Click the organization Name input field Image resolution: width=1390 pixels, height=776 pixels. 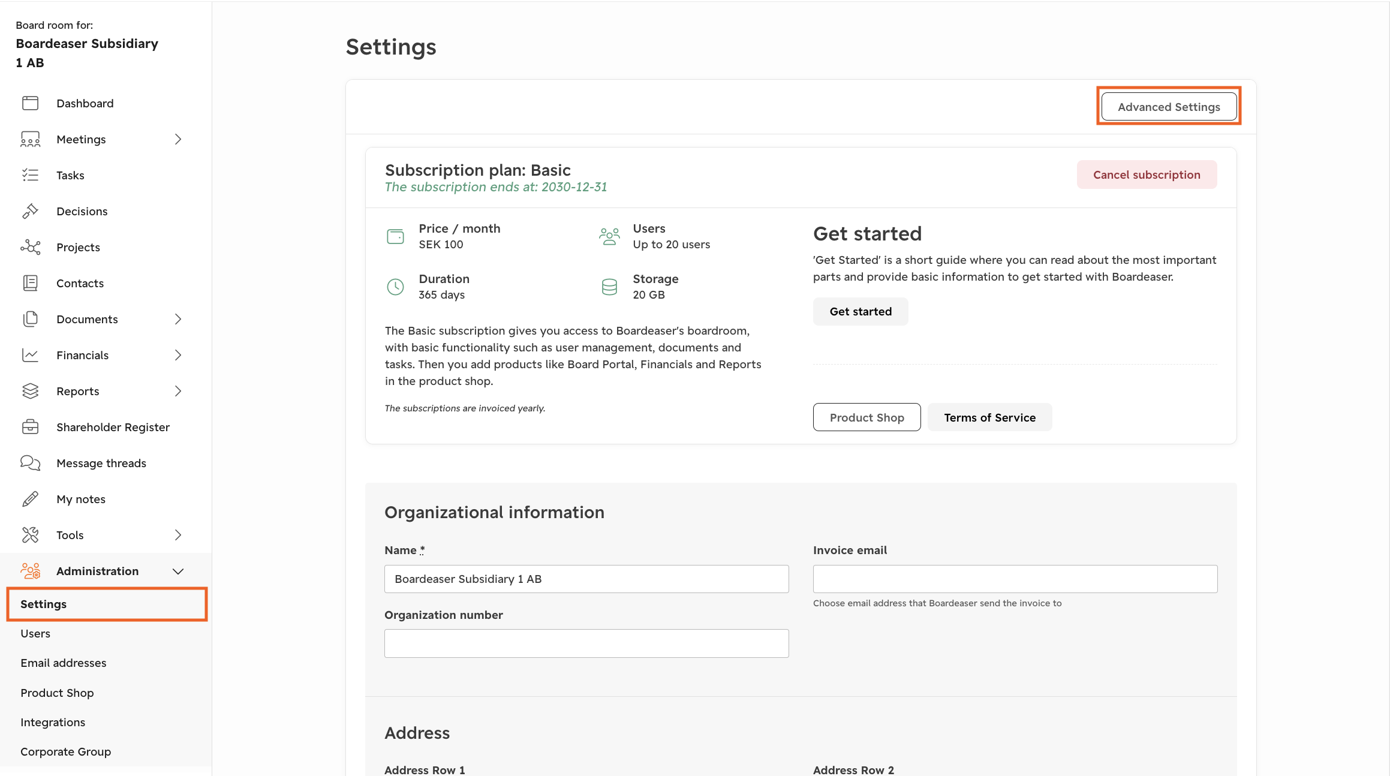pyautogui.click(x=586, y=579)
